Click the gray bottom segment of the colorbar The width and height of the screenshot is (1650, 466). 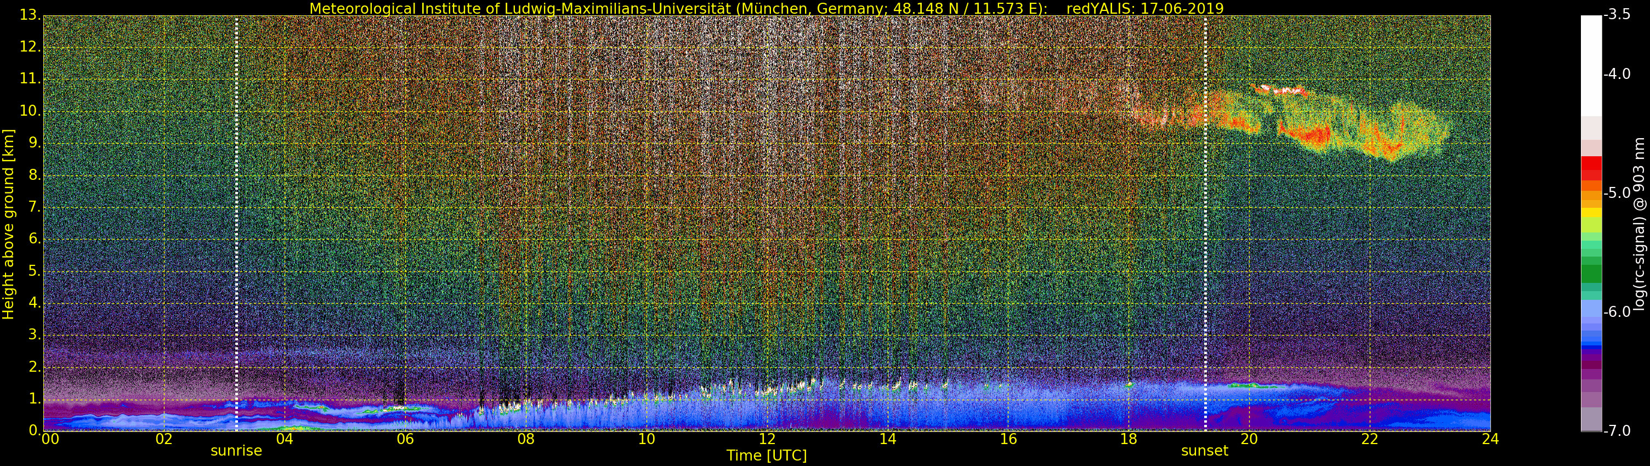[x=1591, y=419]
